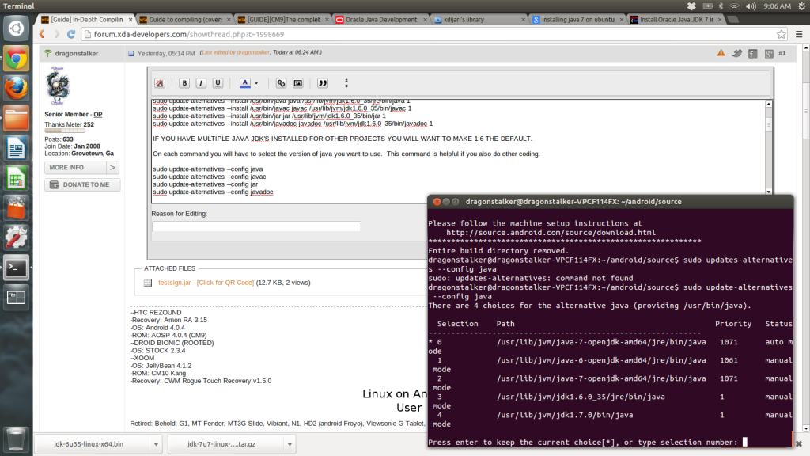Open the sound volume indicator

point(751,6)
